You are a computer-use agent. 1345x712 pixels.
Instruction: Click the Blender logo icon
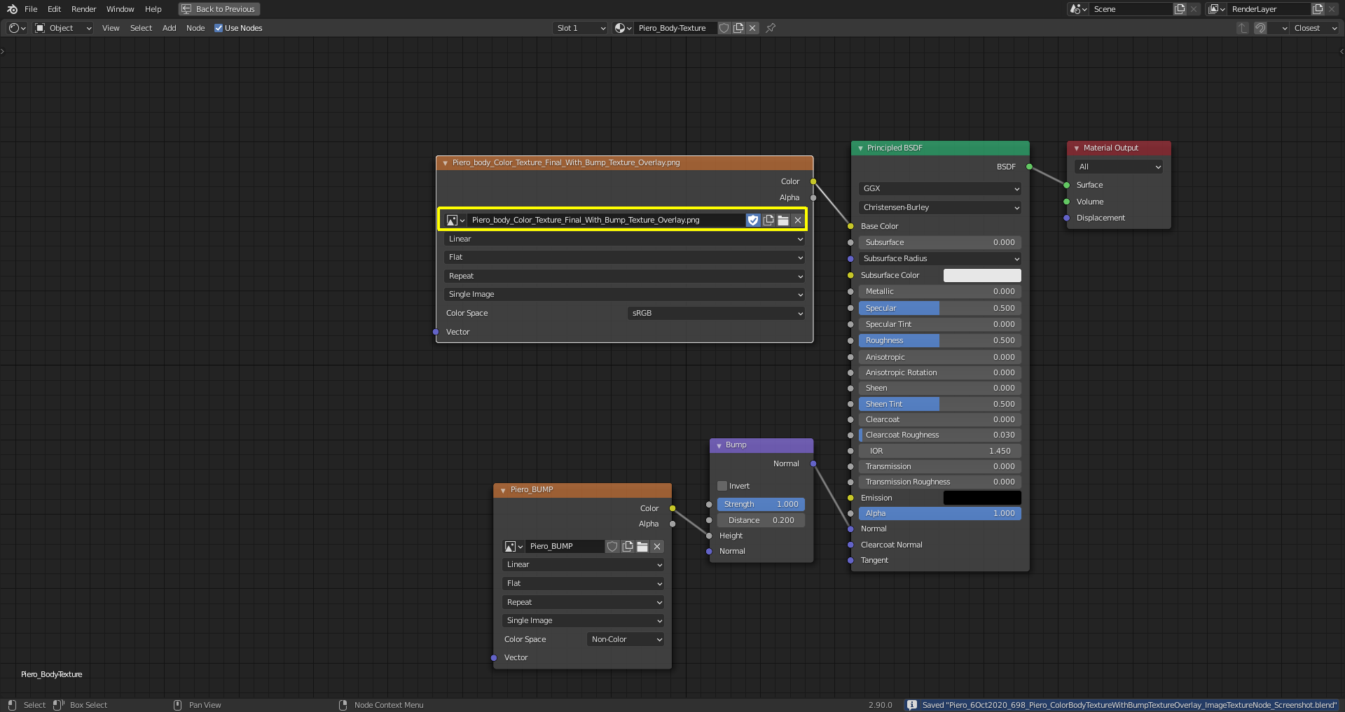pos(12,9)
